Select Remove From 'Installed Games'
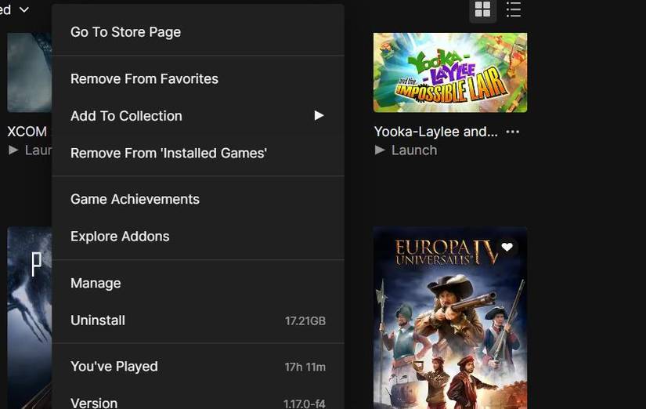Screen dimensions: 646x409 pyautogui.click(x=168, y=153)
